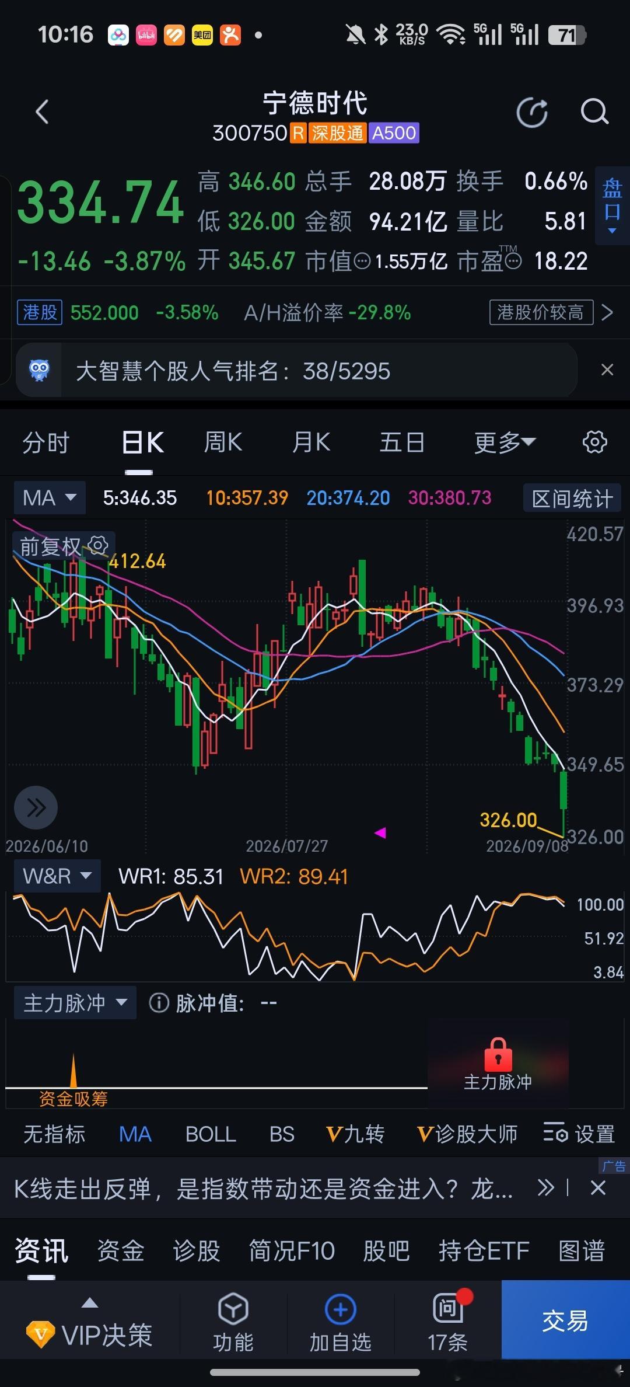Viewport: 630px width, 1387px height.
Task: Tap the Wi-Fi status icon
Action: click(x=451, y=34)
